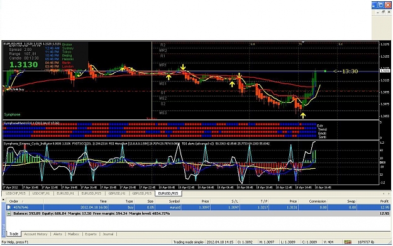Click the lot size value 0.05
The image size is (393, 246).
(x=150, y=208)
